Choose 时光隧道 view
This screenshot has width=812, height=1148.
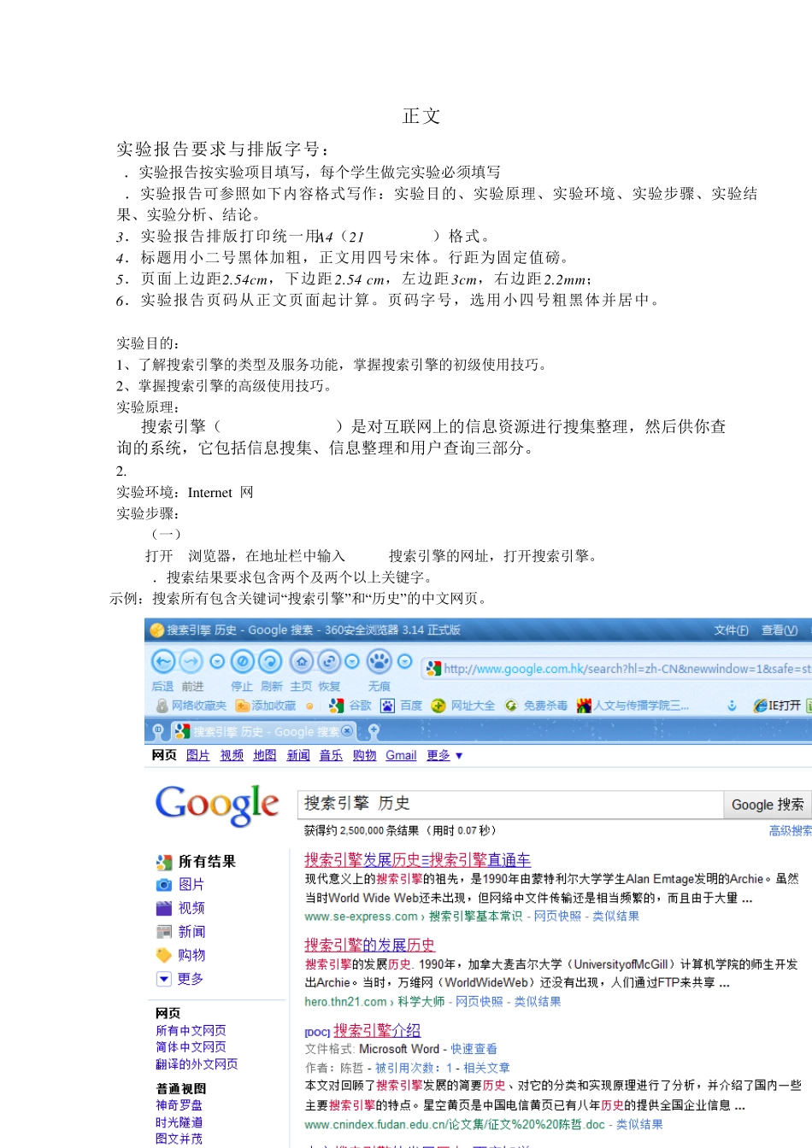coord(179,1122)
